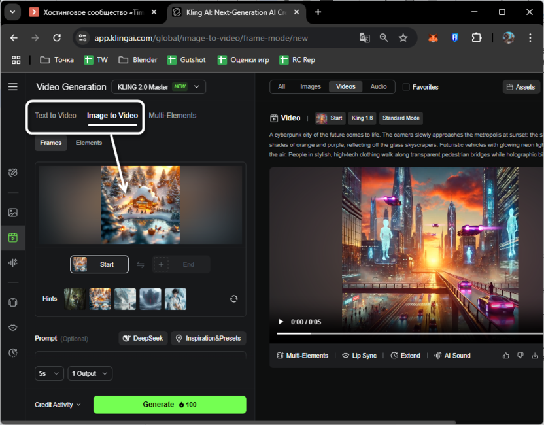View site information icon in address bar
Screen dimensions: 544x425
(82, 38)
